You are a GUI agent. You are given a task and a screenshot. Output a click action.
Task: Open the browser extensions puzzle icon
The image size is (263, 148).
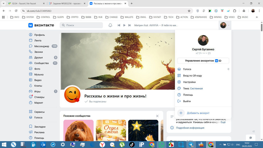point(235,11)
